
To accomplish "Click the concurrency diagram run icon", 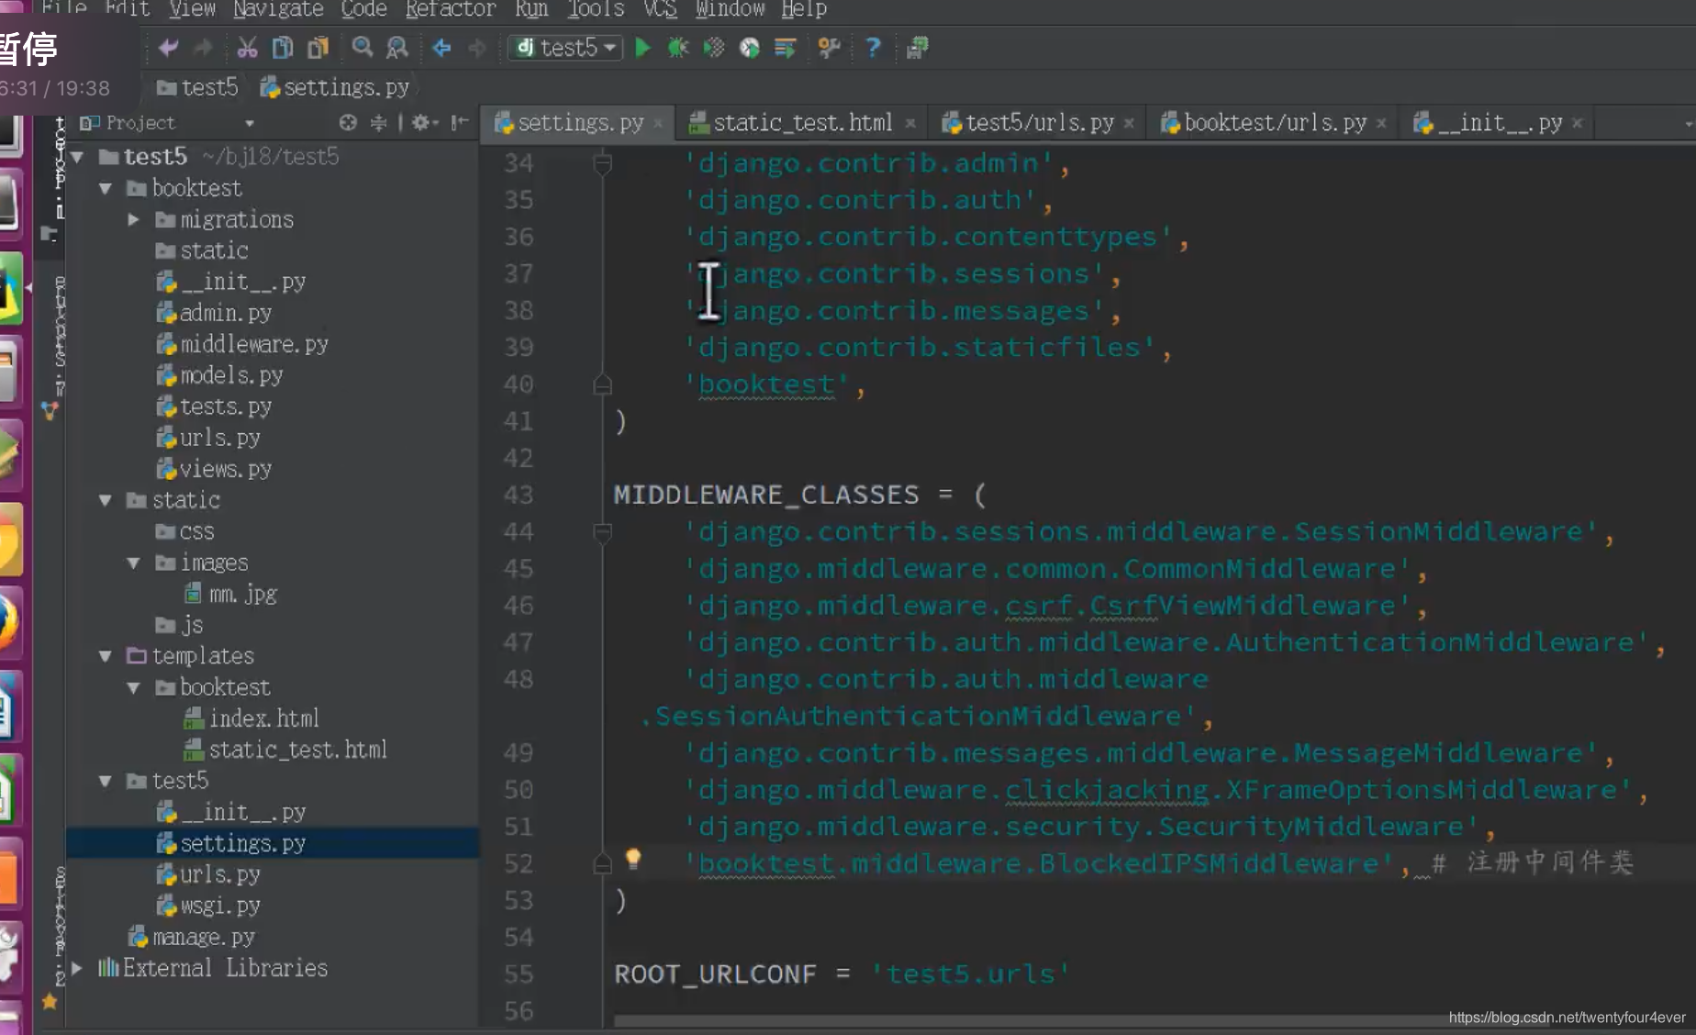I will tap(785, 48).
